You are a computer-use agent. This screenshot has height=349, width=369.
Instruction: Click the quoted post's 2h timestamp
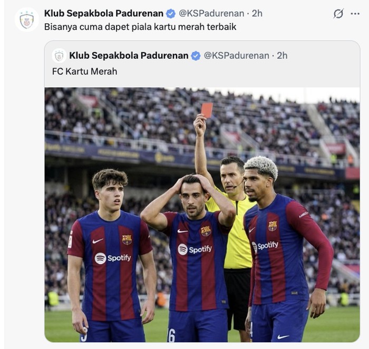tap(282, 55)
